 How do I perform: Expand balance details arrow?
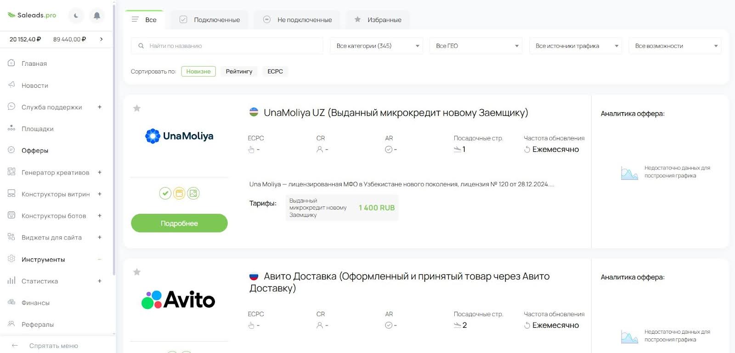(102, 39)
